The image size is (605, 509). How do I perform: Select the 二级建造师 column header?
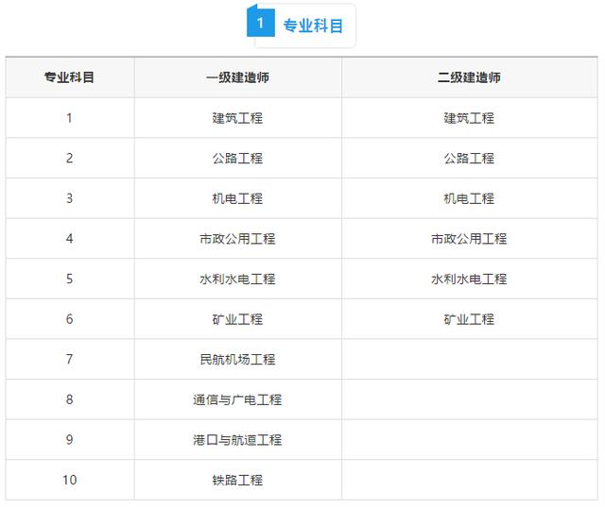pos(469,77)
